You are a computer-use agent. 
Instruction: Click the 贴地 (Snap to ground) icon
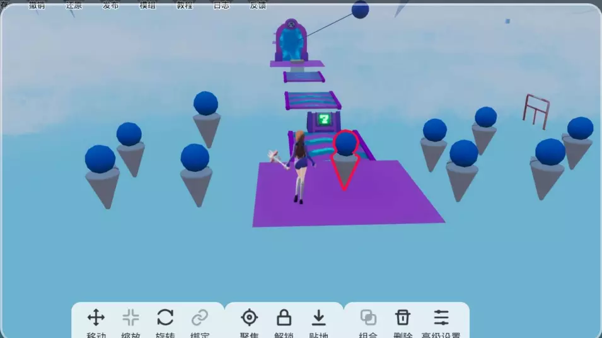(319, 318)
